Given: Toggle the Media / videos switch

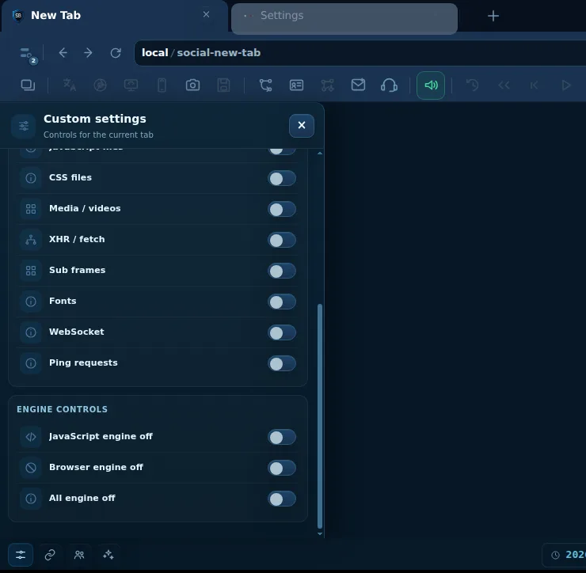Looking at the screenshot, I should 282,209.
